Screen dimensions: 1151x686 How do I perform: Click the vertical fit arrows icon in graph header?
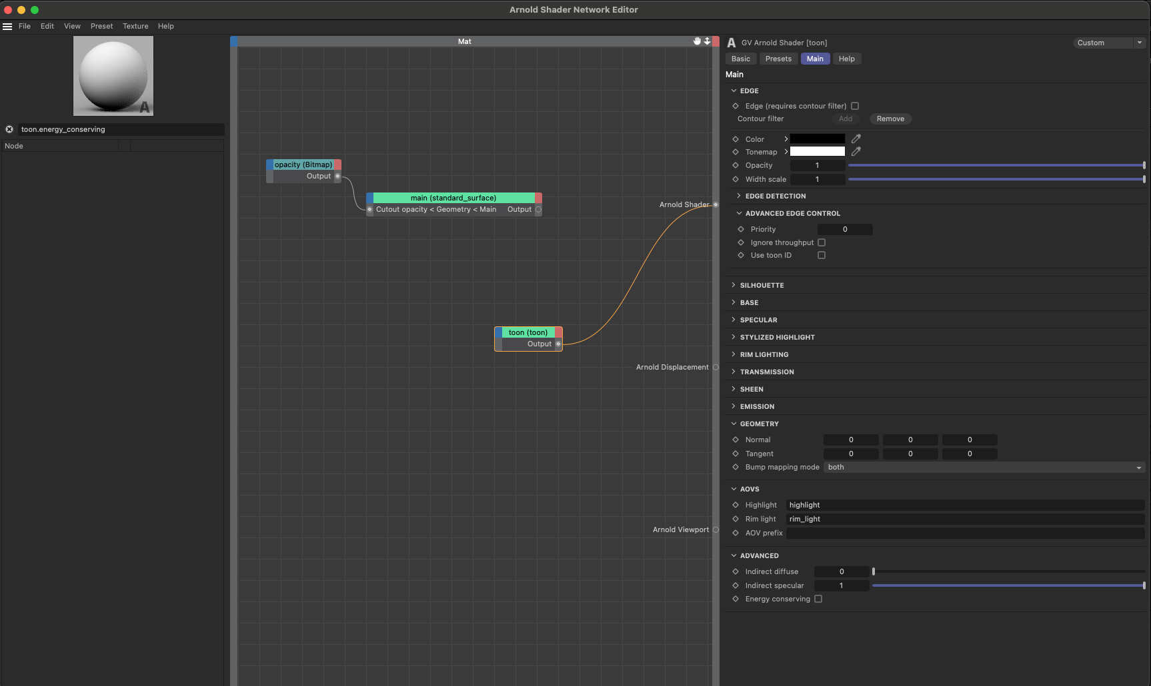(708, 41)
